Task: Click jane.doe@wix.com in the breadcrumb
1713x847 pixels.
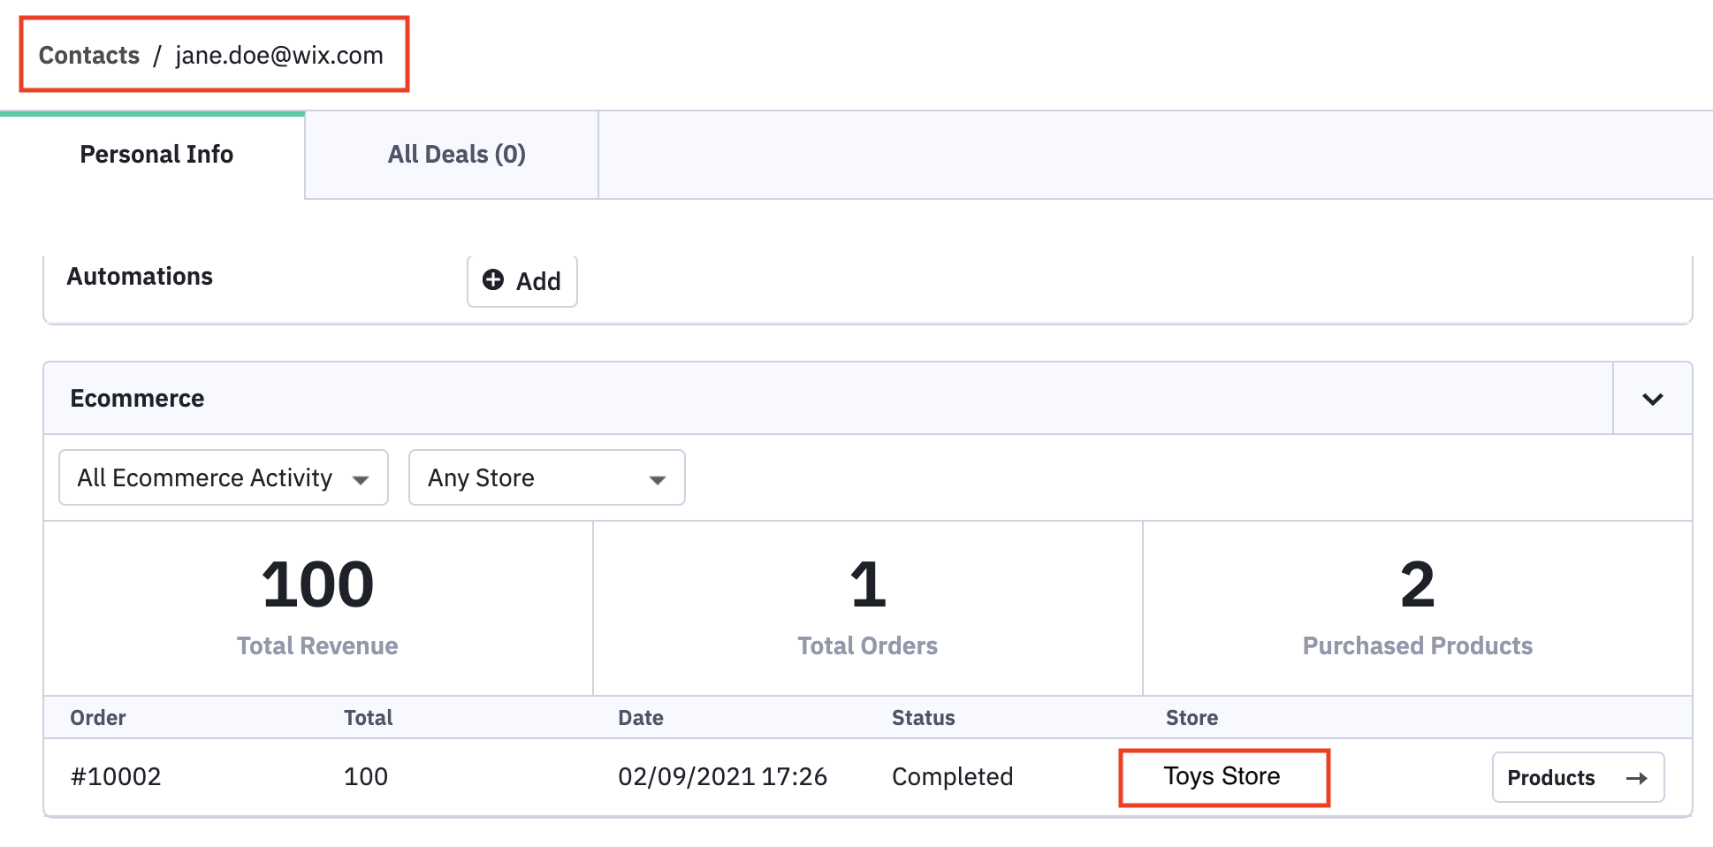Action: tap(279, 55)
